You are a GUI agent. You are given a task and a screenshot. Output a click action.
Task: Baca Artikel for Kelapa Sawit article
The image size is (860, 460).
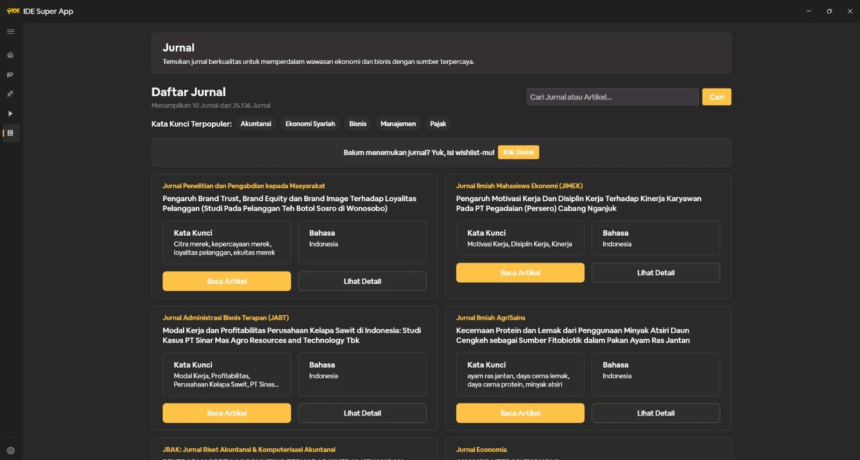point(227,413)
